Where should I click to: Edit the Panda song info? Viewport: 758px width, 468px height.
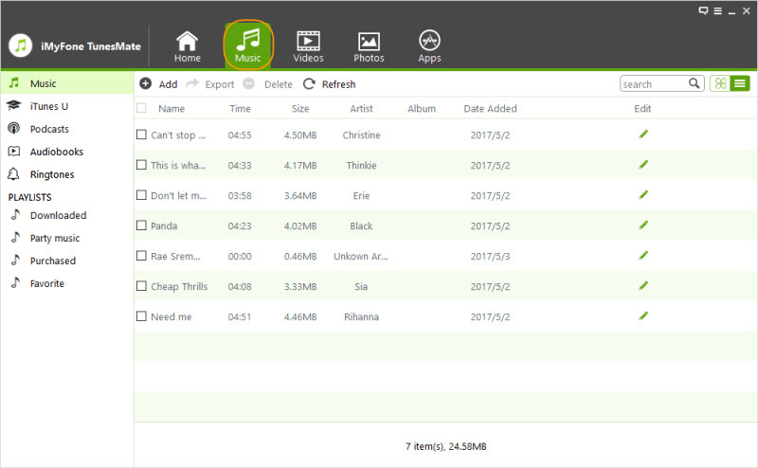tap(643, 225)
